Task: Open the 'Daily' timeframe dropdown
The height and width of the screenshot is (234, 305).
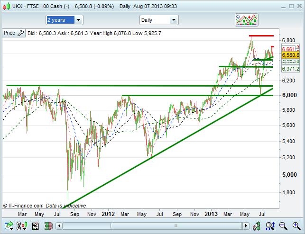Action: (158, 20)
